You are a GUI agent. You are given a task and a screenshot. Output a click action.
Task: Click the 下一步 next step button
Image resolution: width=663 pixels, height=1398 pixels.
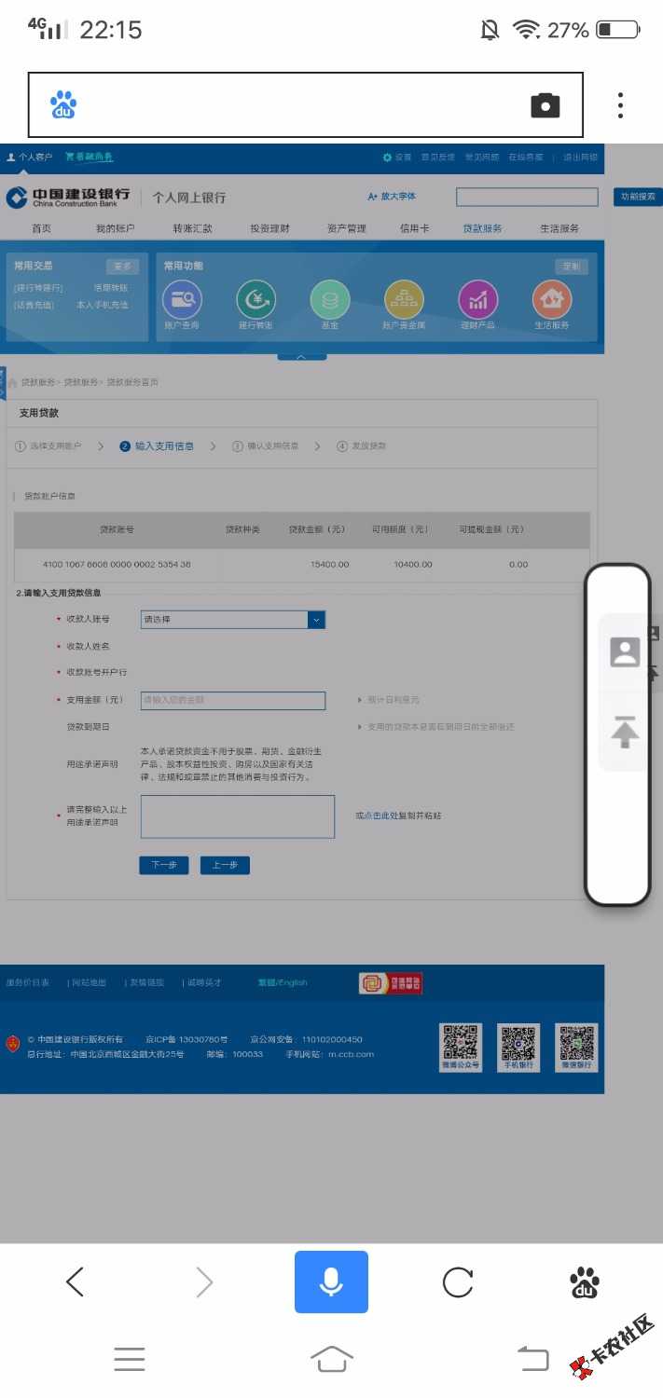(164, 865)
